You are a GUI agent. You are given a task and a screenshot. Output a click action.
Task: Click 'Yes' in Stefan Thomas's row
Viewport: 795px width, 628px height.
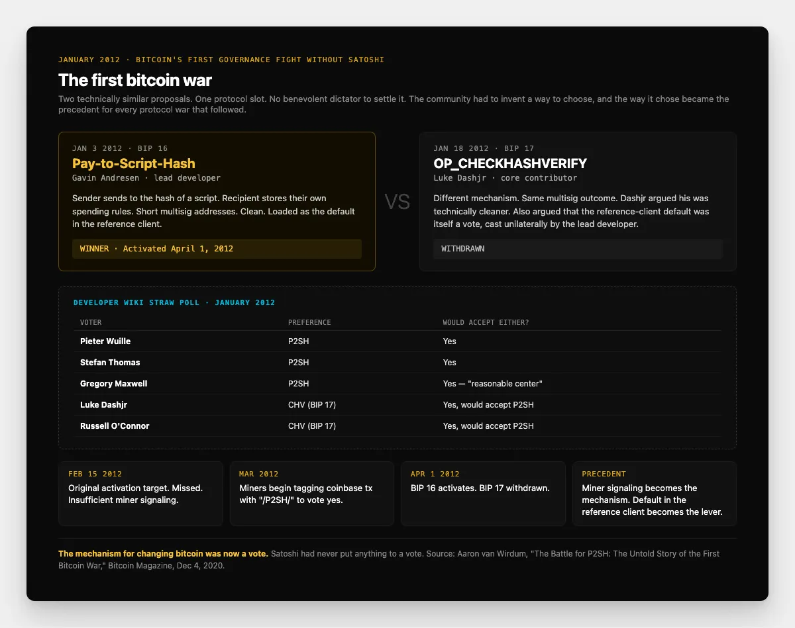[x=450, y=363]
